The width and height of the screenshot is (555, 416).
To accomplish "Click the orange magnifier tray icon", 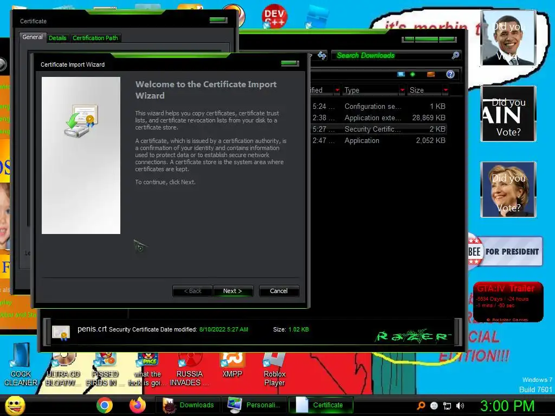I will 421,406.
